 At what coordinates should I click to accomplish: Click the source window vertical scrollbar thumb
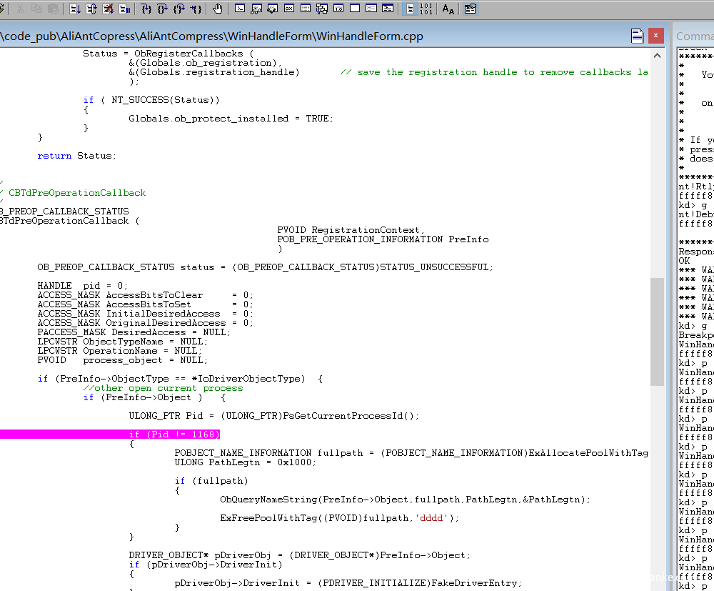click(657, 331)
